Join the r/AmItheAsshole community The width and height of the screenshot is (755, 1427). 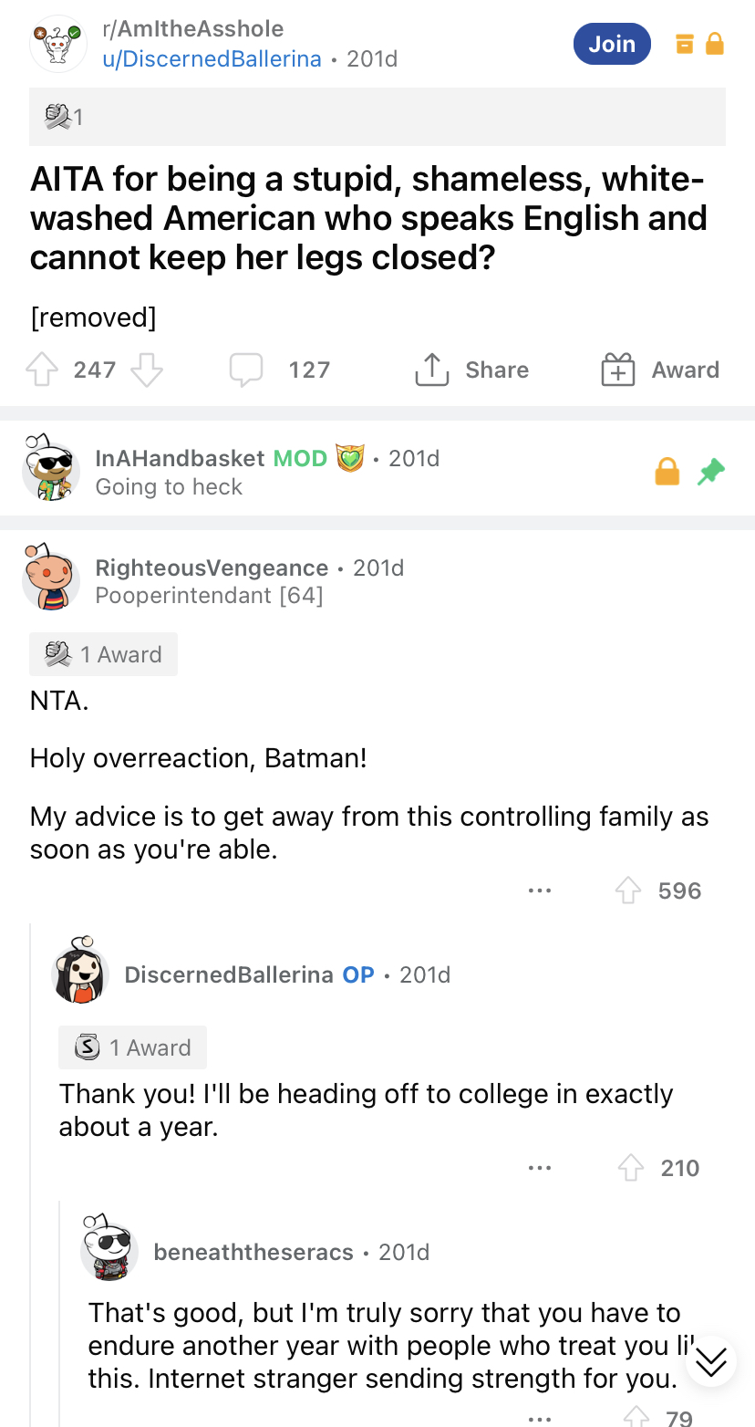point(612,44)
